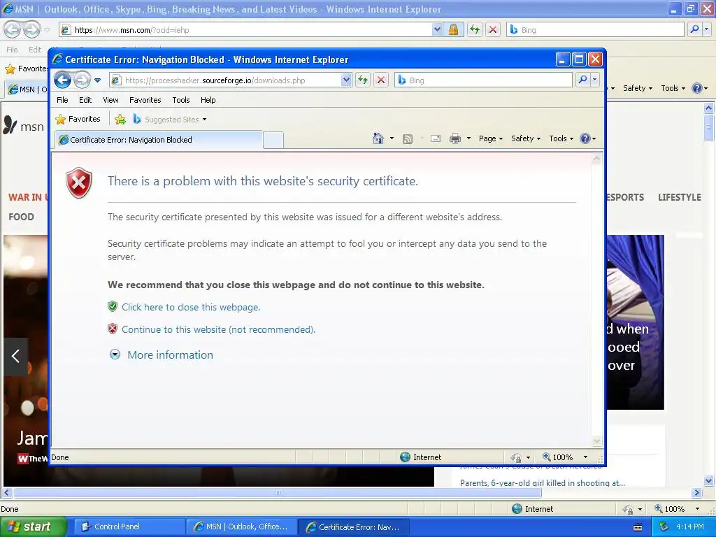
Task: Click here to close this webpage link
Action: point(191,308)
